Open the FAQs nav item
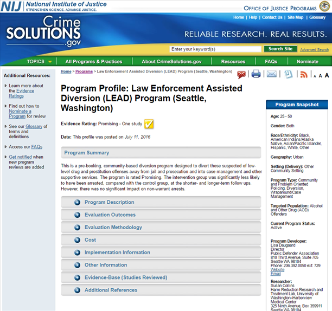This screenshot has height=311, width=332. point(271,62)
